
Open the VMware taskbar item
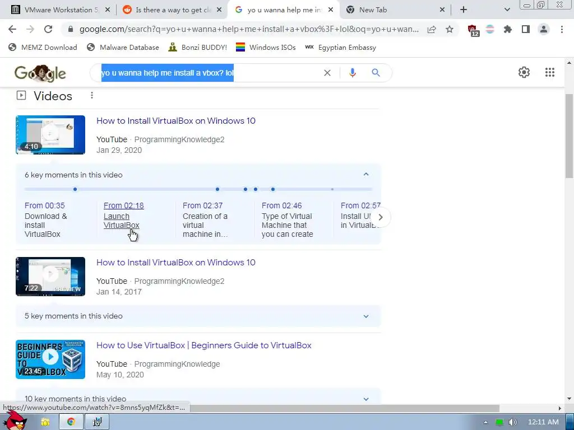click(97, 422)
